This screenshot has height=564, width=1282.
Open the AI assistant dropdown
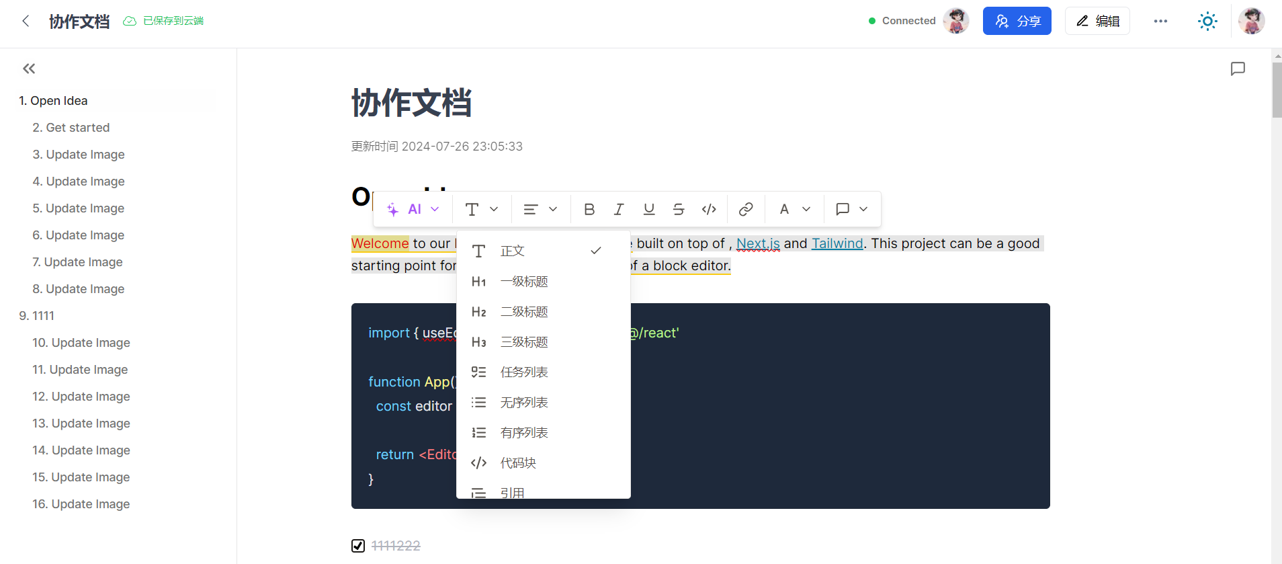coord(413,209)
